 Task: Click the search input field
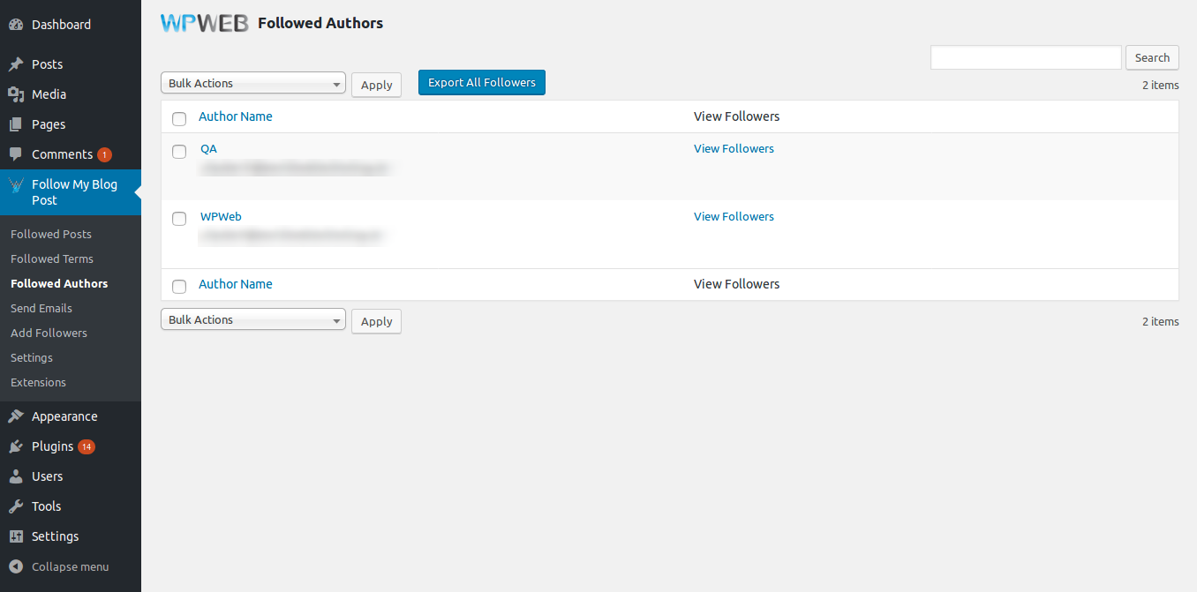click(x=1026, y=57)
